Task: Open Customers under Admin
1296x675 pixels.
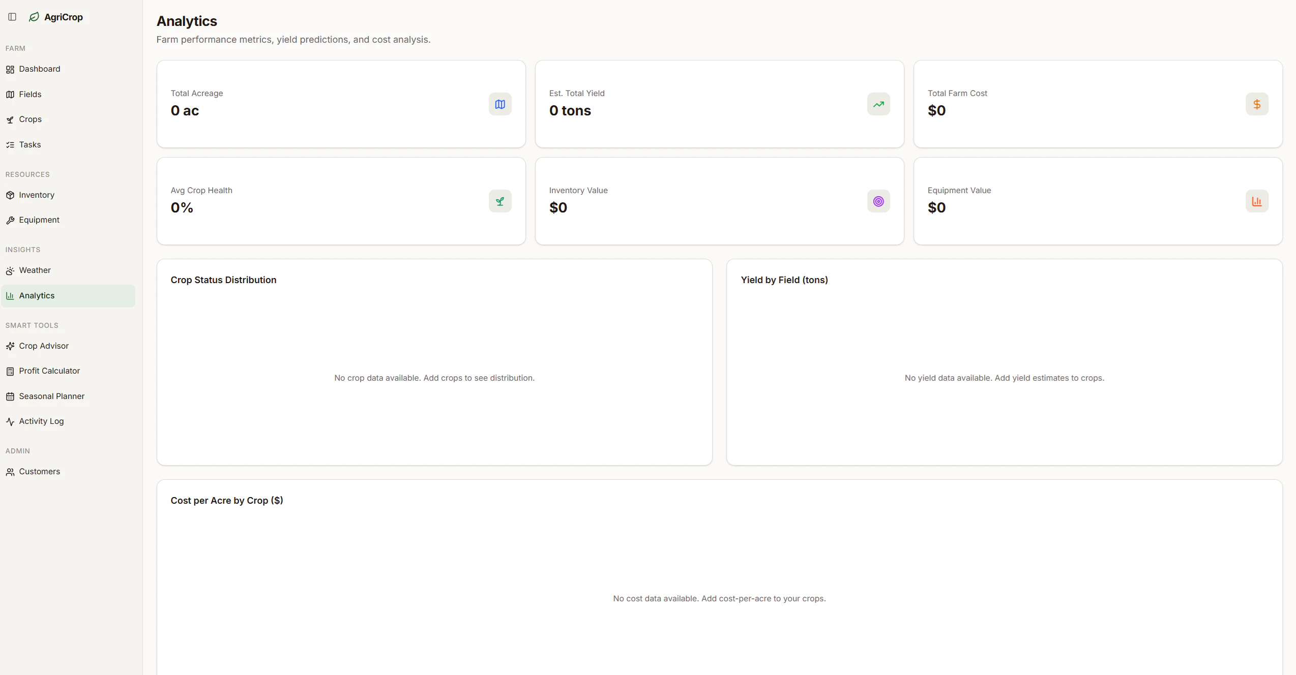Action: [39, 472]
